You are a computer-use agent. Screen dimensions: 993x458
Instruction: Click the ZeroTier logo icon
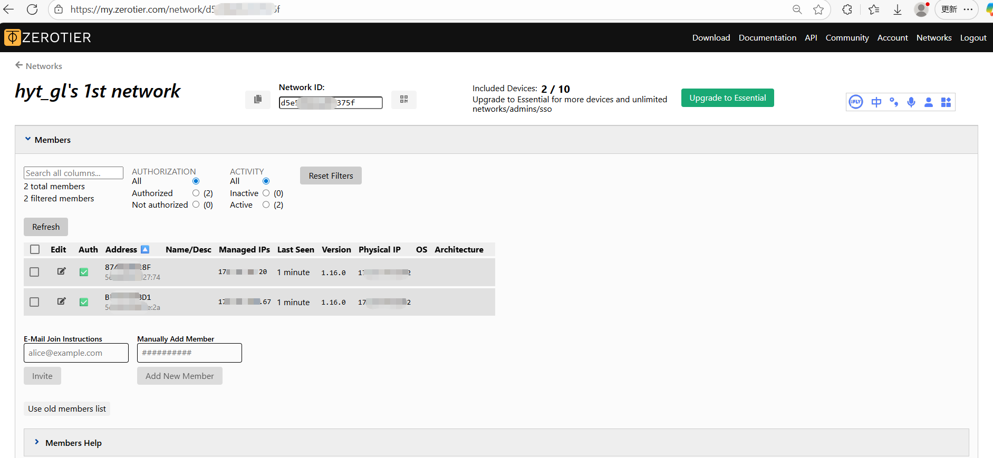[x=13, y=37]
